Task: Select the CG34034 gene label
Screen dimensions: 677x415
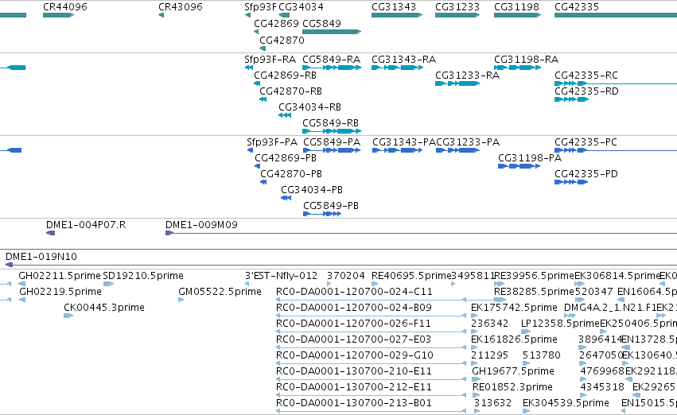Action: (x=301, y=7)
